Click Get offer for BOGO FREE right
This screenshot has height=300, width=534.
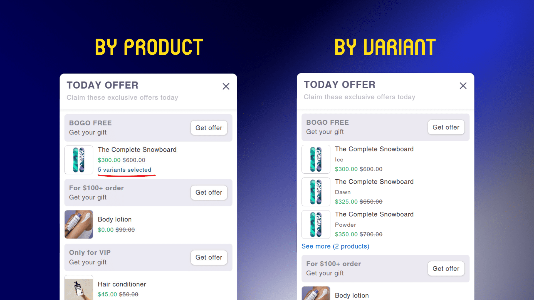[446, 127]
